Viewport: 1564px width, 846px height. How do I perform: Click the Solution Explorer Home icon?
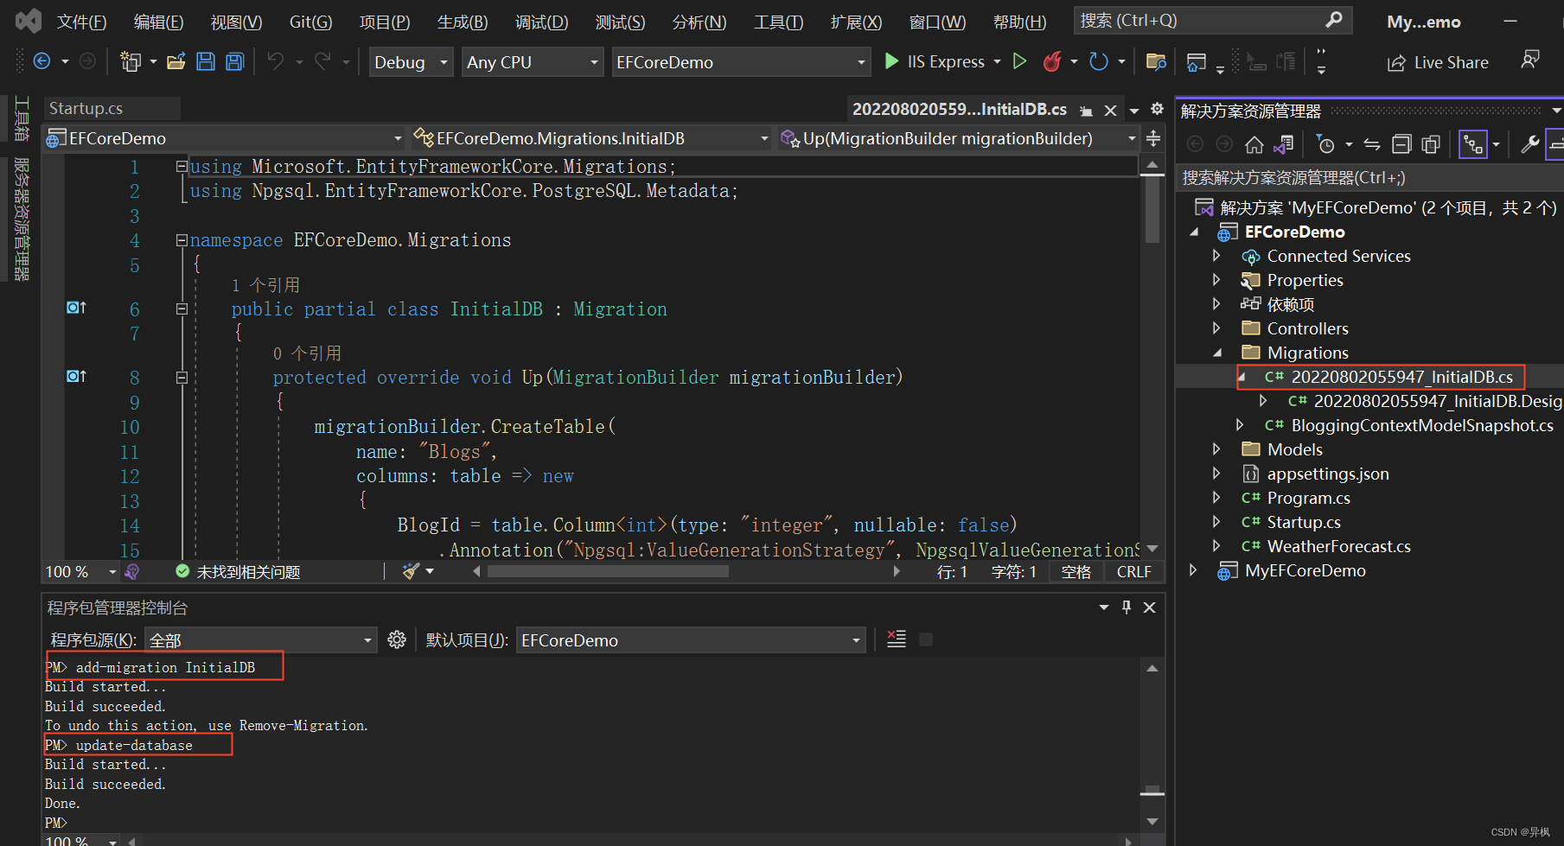click(x=1254, y=144)
